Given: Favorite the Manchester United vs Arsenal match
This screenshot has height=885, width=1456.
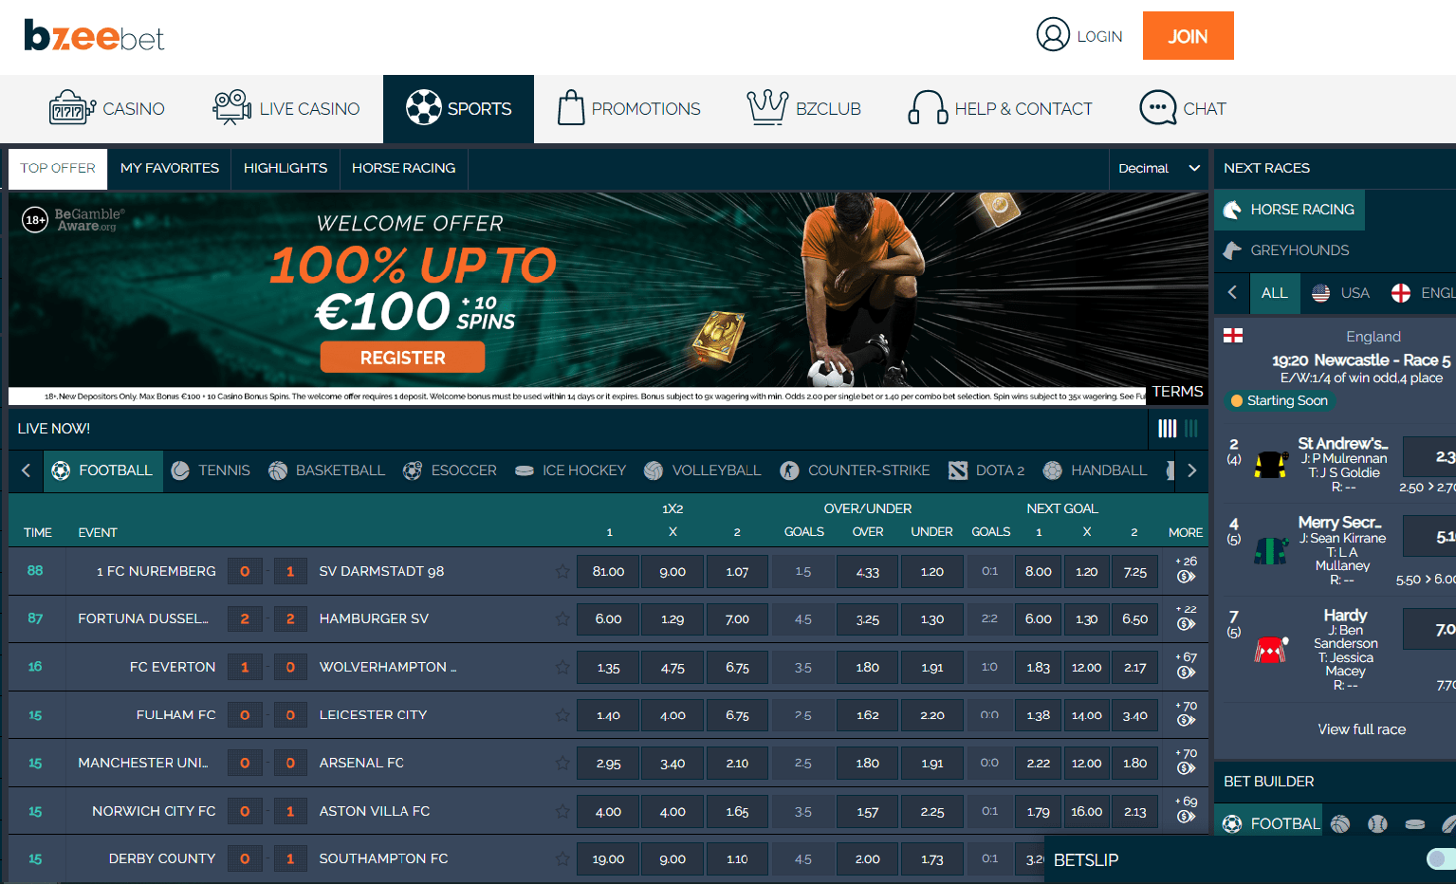Looking at the screenshot, I should (x=562, y=763).
